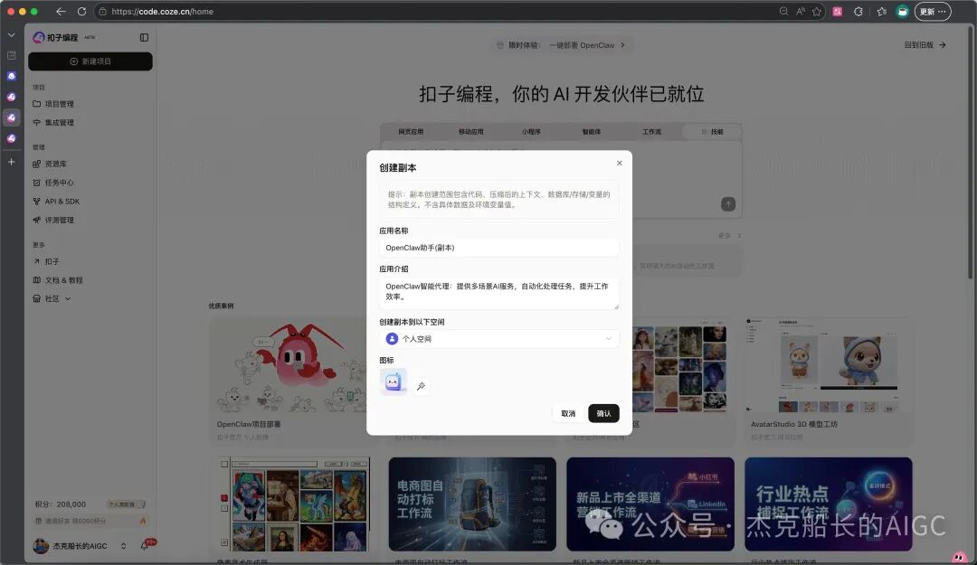The height and width of the screenshot is (565, 977).
Task: Edit the 应用介绍 text area
Action: pyautogui.click(x=498, y=293)
